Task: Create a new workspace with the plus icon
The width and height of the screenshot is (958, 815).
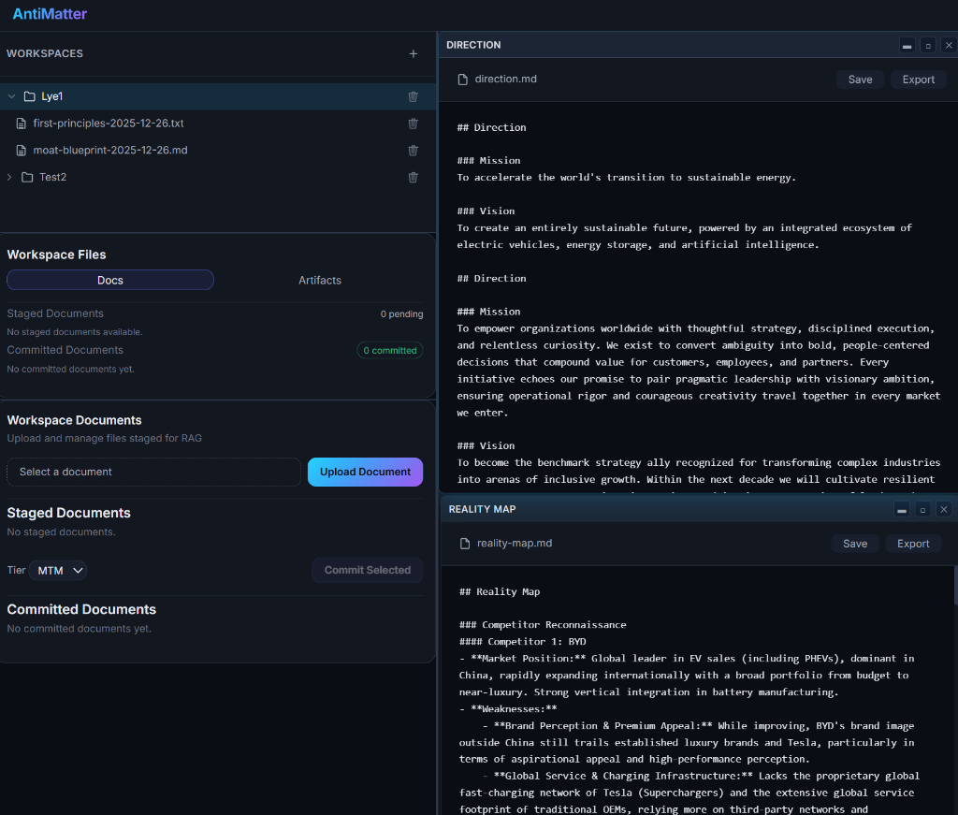Action: coord(413,53)
